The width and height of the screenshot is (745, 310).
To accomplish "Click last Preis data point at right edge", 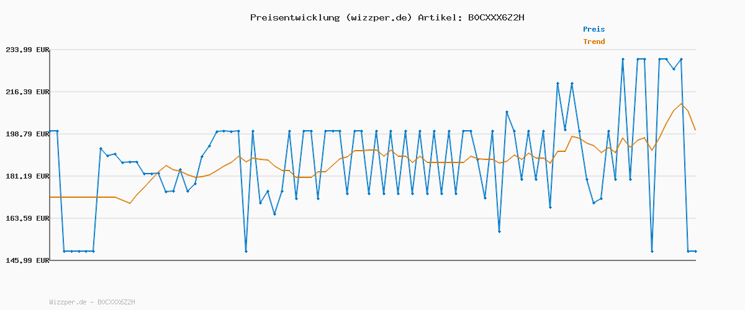I will tap(695, 251).
